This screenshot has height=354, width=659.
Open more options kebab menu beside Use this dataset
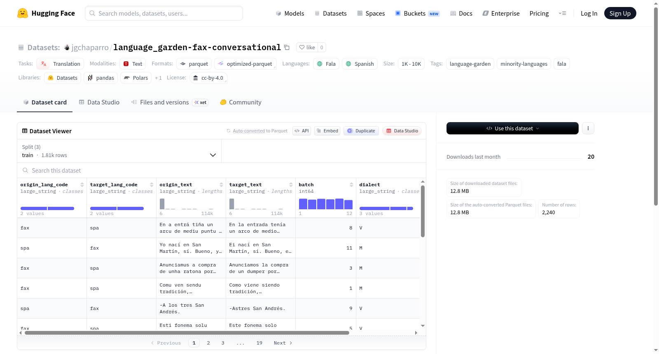(x=588, y=128)
